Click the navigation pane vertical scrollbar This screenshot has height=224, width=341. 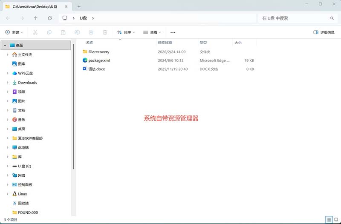pos(73,106)
